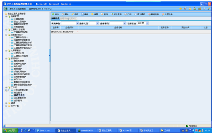Click the Windows 开始 Start button

pyautogui.click(x=10, y=130)
